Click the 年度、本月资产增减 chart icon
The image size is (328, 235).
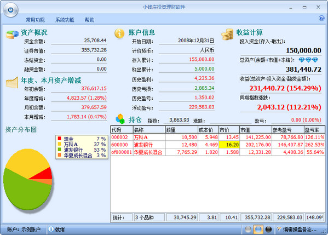point(12,83)
